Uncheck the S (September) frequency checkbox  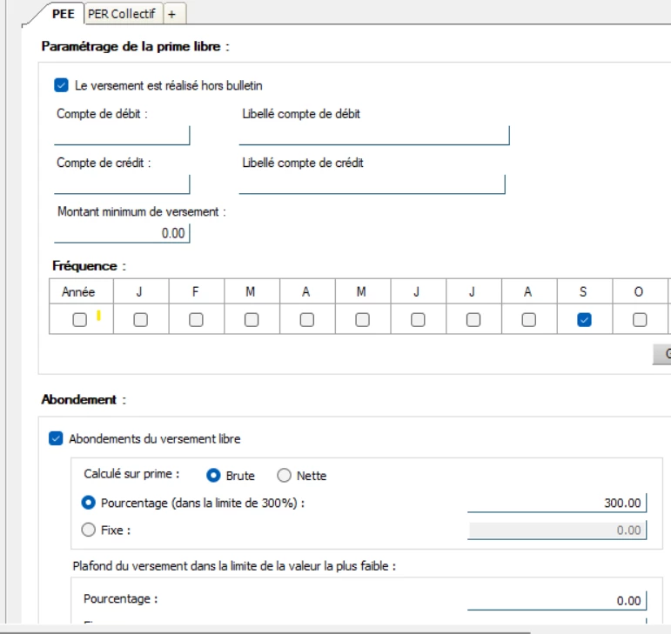pos(584,320)
